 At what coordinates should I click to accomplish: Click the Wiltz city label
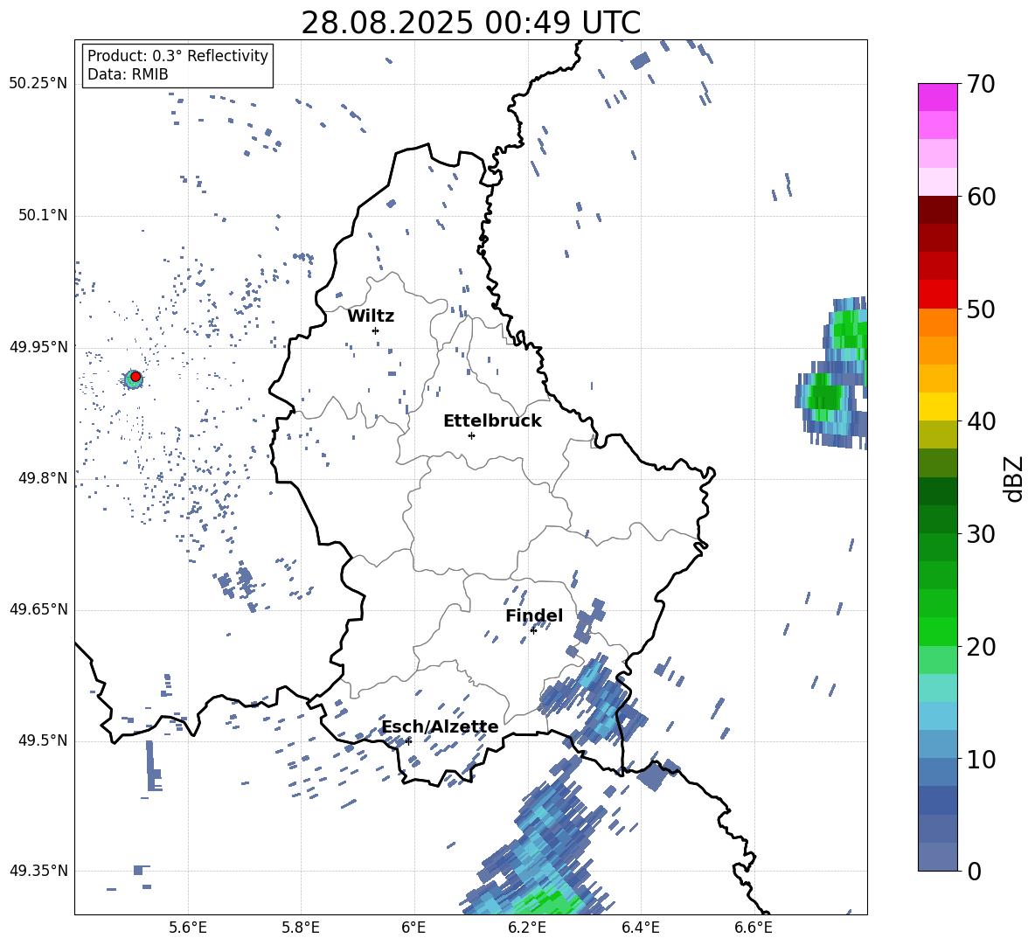click(x=371, y=316)
